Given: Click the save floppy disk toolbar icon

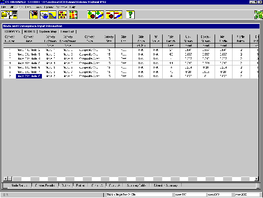Looking at the screenshot, I should [13, 15].
